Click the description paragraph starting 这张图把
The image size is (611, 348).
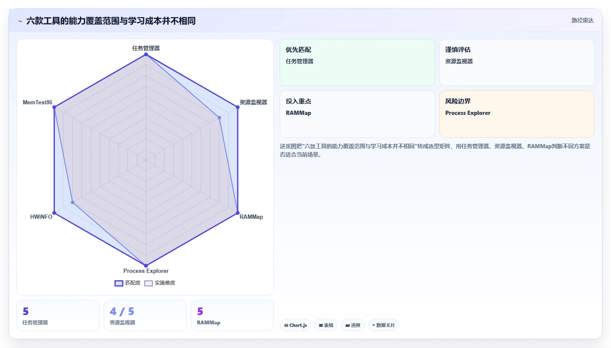(435, 150)
